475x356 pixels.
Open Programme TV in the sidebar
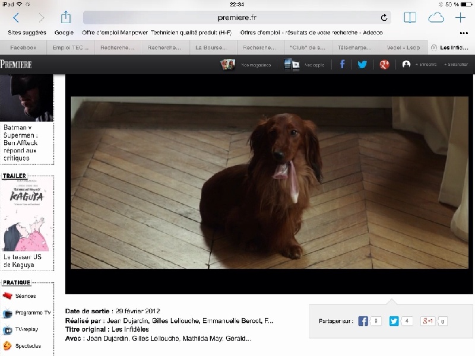(32, 312)
